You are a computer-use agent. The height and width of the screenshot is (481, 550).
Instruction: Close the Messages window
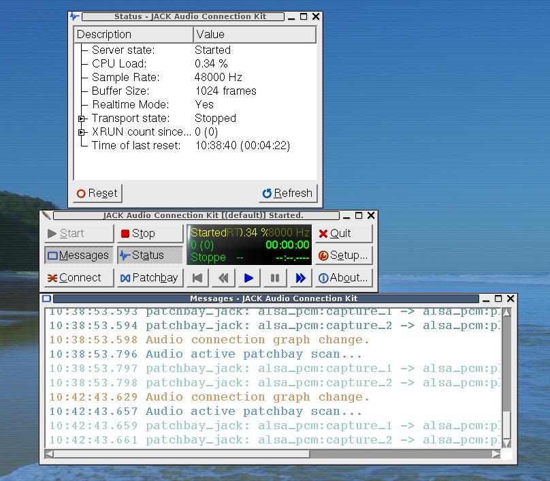pos(511,298)
